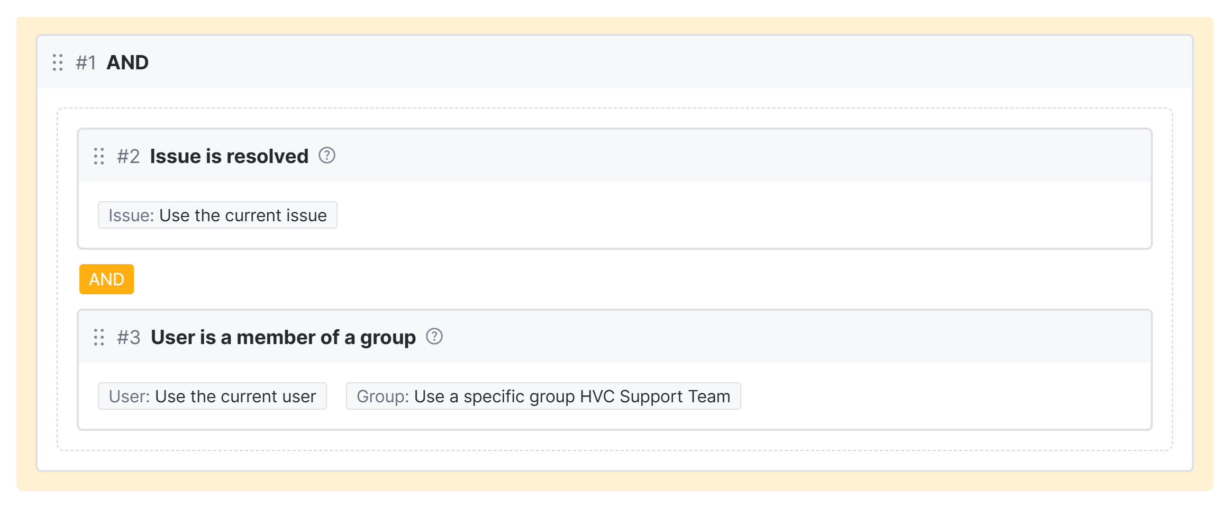Click empty body space beside Group parameter
1228x505 pixels.
(x=942, y=396)
